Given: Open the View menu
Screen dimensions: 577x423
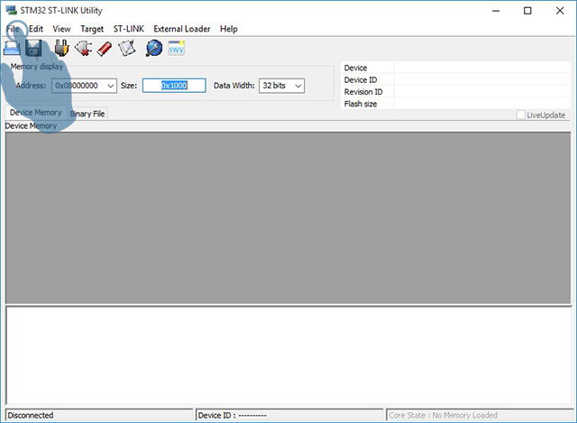Looking at the screenshot, I should coord(61,29).
